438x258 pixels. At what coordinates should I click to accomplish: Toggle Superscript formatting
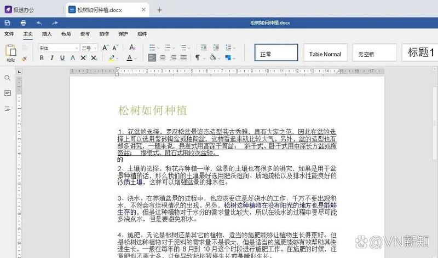point(83,58)
